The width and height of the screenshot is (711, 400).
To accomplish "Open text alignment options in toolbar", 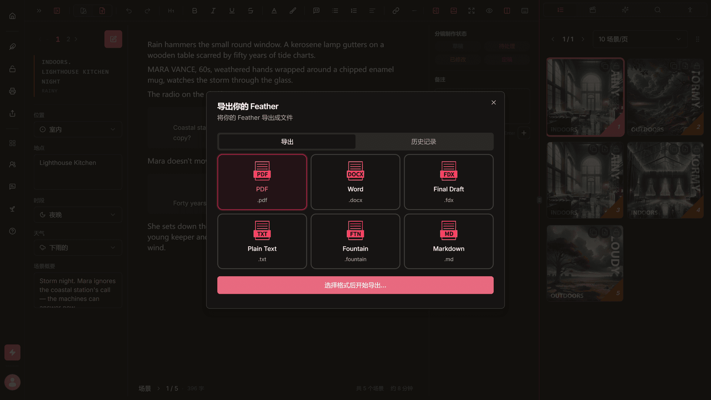I will [x=372, y=11].
